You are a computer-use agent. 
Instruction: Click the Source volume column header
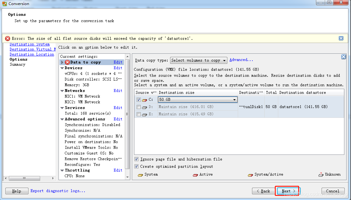click(146, 93)
